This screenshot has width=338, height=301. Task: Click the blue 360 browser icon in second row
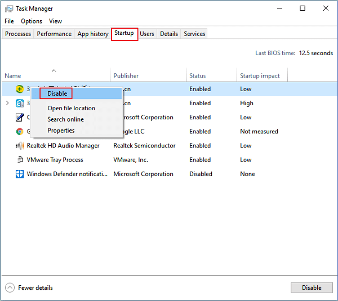pyautogui.click(x=20, y=103)
